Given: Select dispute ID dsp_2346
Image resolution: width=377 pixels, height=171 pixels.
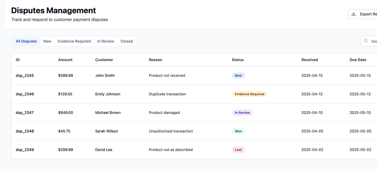Looking at the screenshot, I should coord(25,94).
